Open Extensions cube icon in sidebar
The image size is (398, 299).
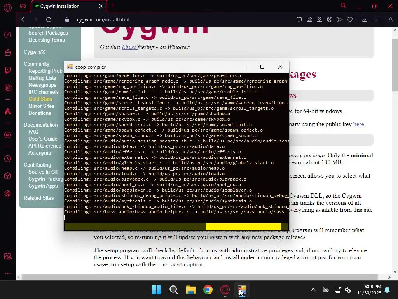click(x=8, y=176)
